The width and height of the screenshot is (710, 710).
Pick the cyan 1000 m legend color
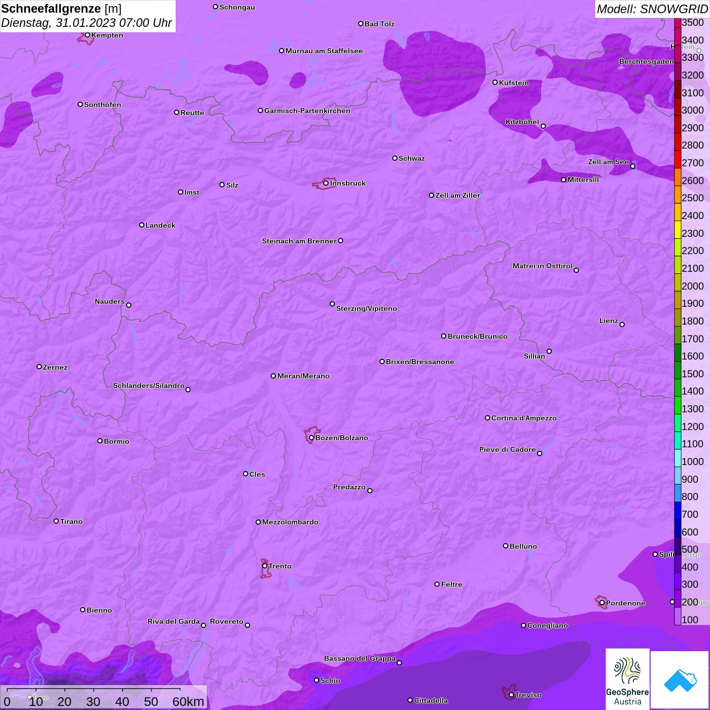point(678,458)
